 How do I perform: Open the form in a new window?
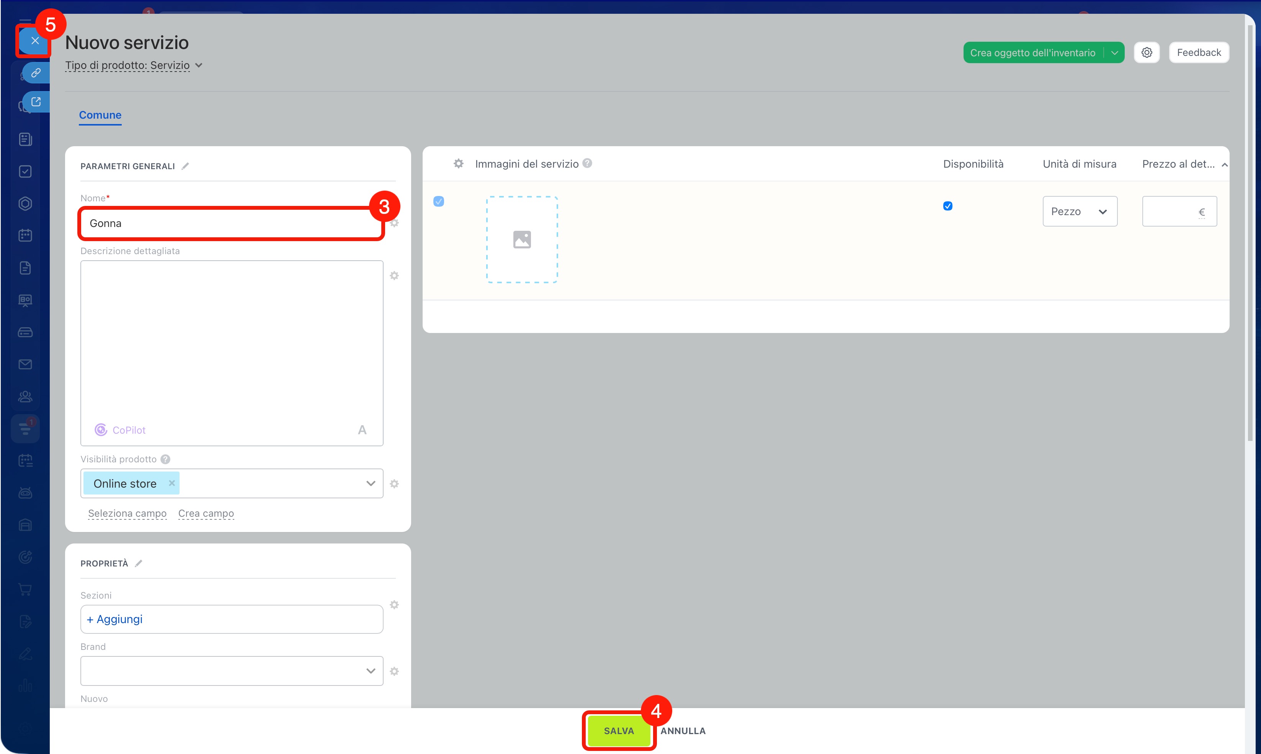36,101
